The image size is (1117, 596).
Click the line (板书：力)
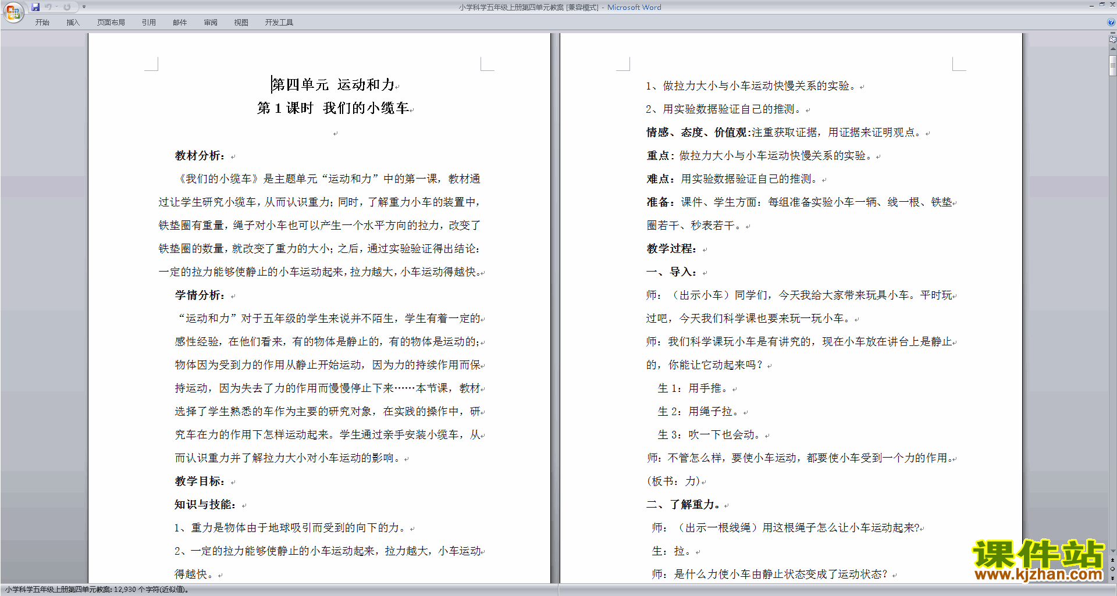673,481
